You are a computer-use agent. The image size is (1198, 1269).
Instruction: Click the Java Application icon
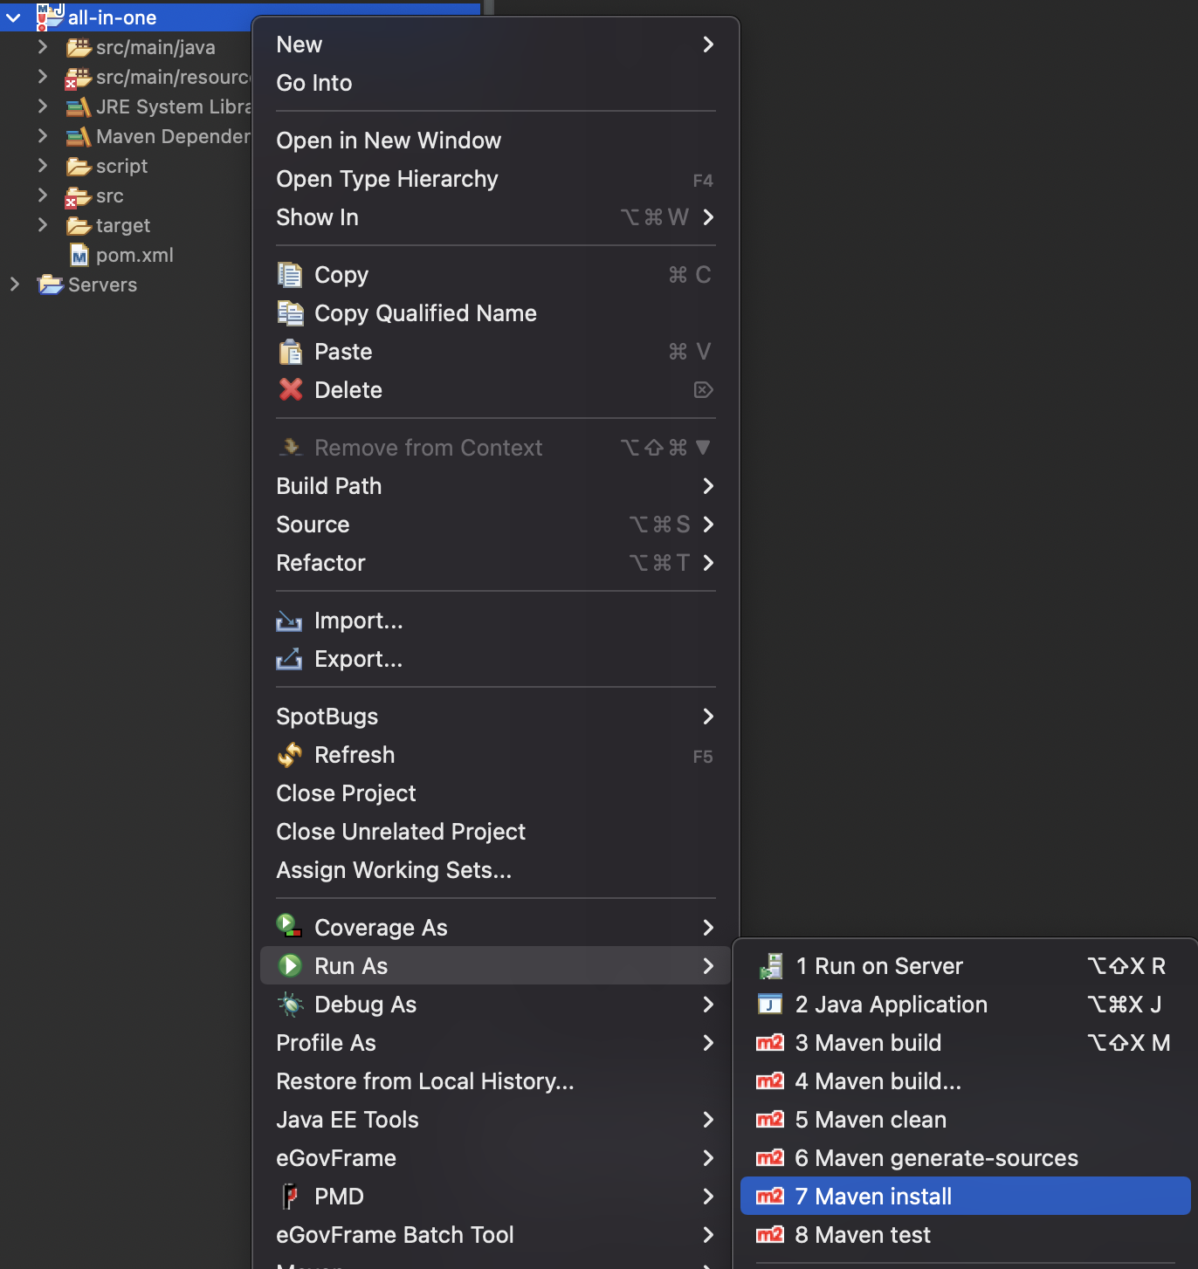coord(770,1005)
